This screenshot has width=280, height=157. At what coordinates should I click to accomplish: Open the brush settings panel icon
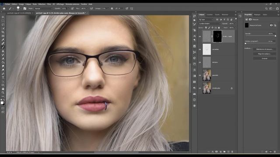tap(25, 9)
